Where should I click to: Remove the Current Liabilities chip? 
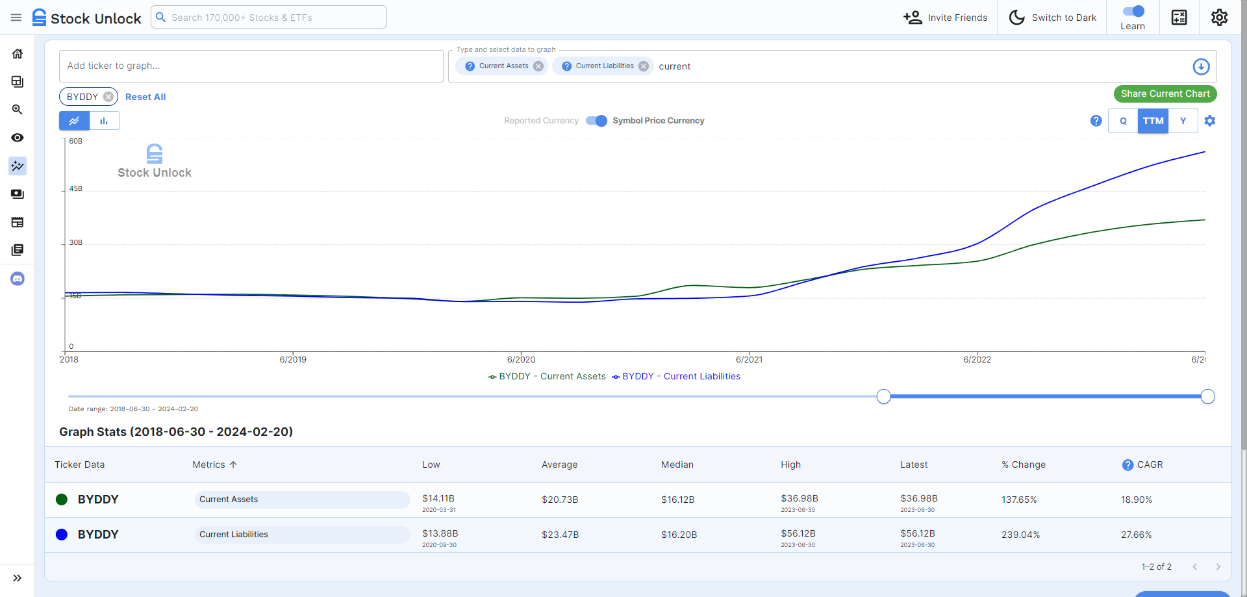pos(644,66)
